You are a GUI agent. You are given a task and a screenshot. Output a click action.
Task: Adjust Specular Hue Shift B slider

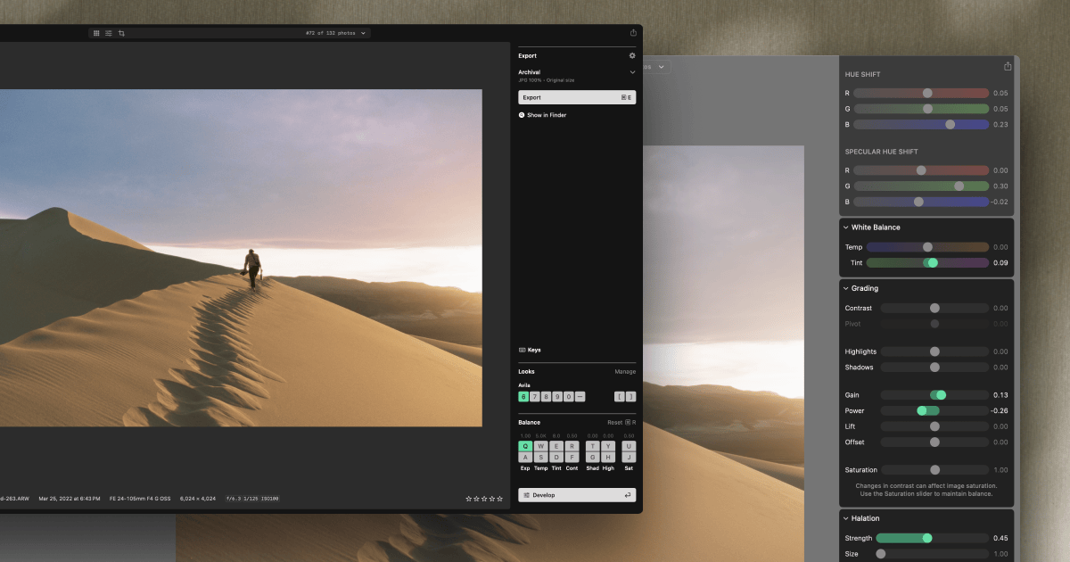click(921, 202)
